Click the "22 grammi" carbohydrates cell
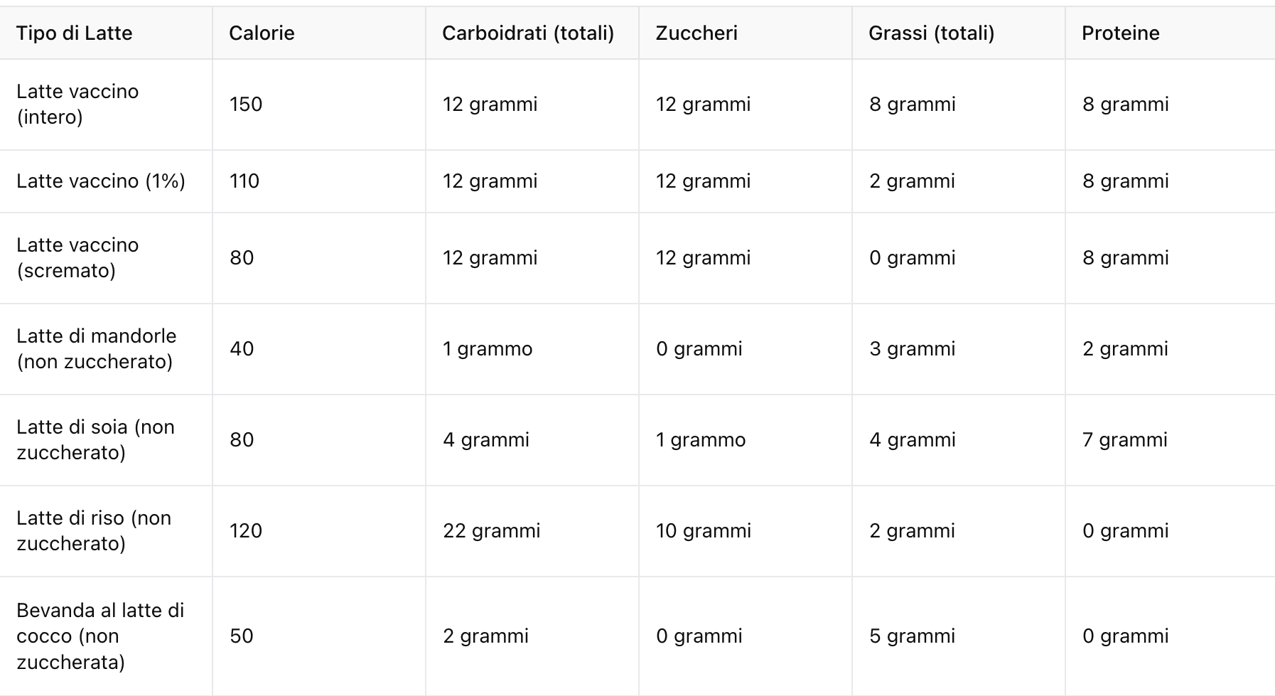Screen dimensions: 1275x696 491,531
